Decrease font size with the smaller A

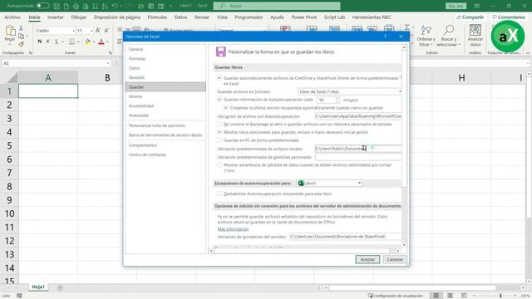[106, 31]
